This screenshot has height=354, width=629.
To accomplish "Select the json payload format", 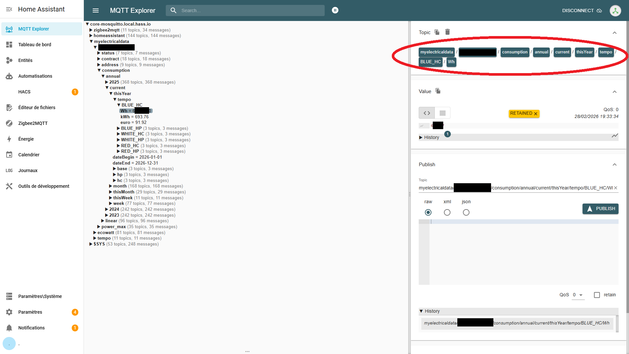I will coord(466,212).
